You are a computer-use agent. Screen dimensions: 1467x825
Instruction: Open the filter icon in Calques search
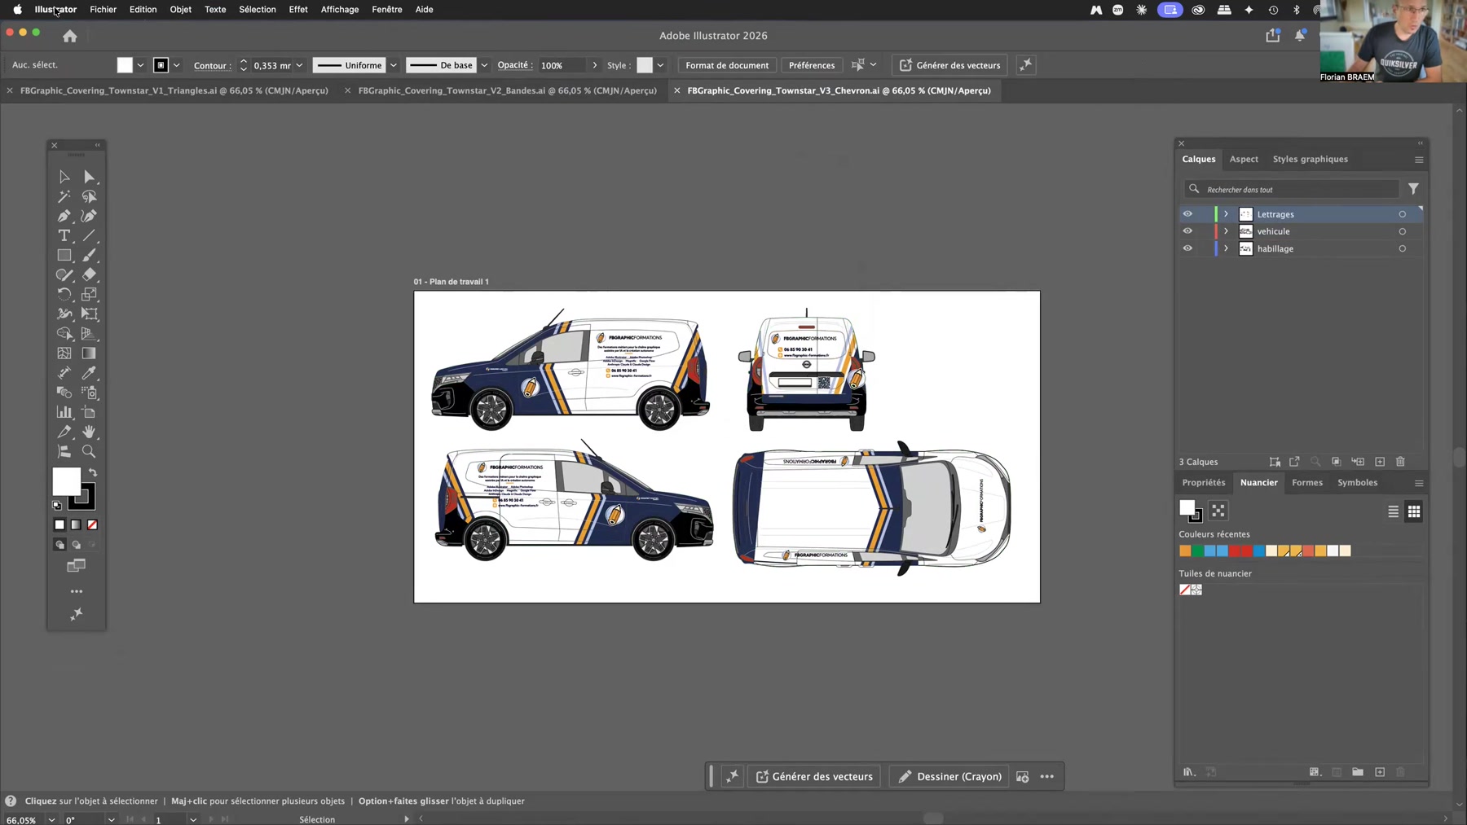1413,189
